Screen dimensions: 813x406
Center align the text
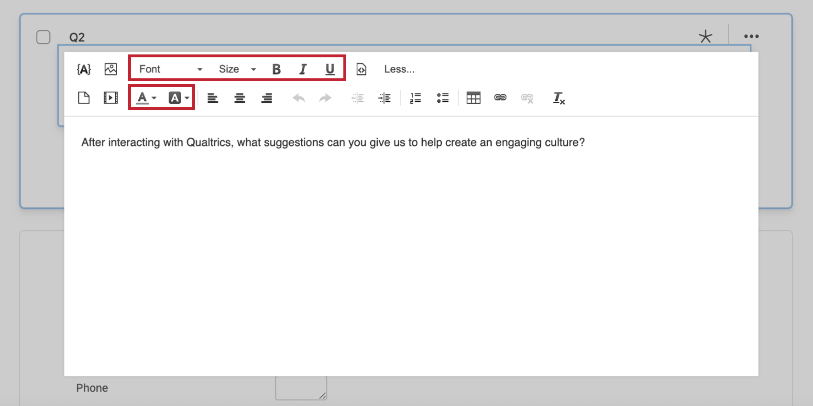[240, 98]
